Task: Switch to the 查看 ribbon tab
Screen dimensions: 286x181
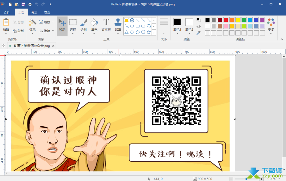Action: coord(47,12)
